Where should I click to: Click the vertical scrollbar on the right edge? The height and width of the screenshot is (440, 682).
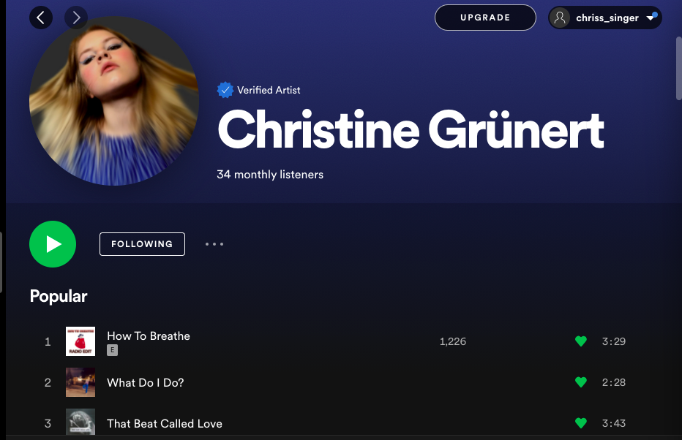tap(678, 69)
